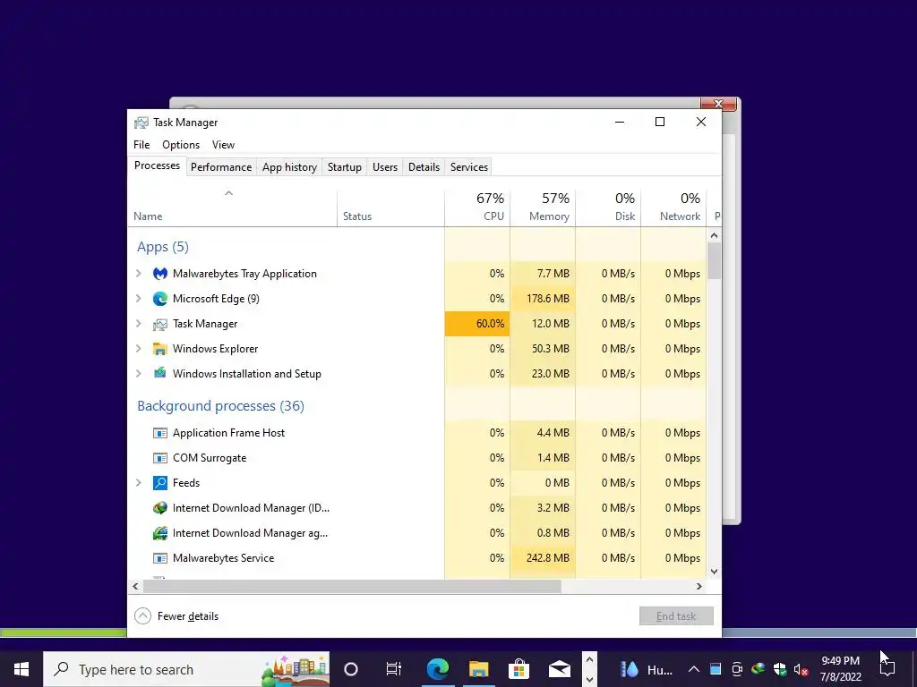This screenshot has width=917, height=687.
Task: Click the horizontal scrollbar right arrow
Action: [x=698, y=586]
